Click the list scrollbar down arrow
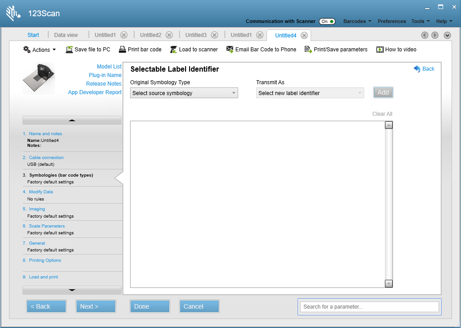 388,283
